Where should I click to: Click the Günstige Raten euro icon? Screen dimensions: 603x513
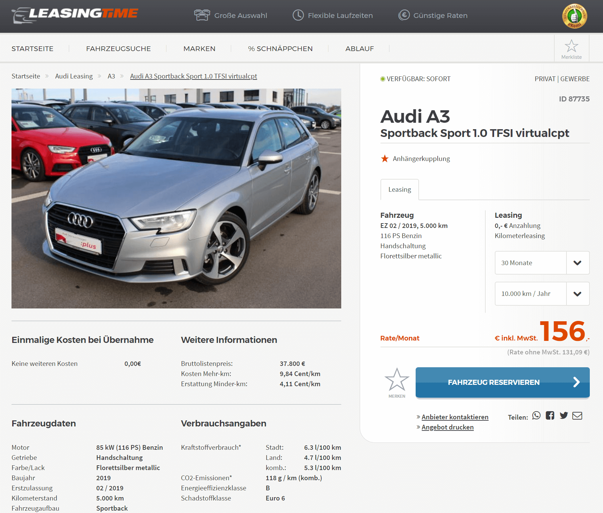click(404, 15)
